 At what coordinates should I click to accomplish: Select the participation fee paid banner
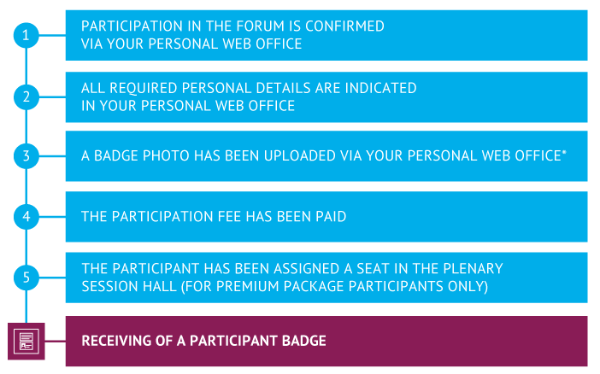pyautogui.click(x=326, y=217)
